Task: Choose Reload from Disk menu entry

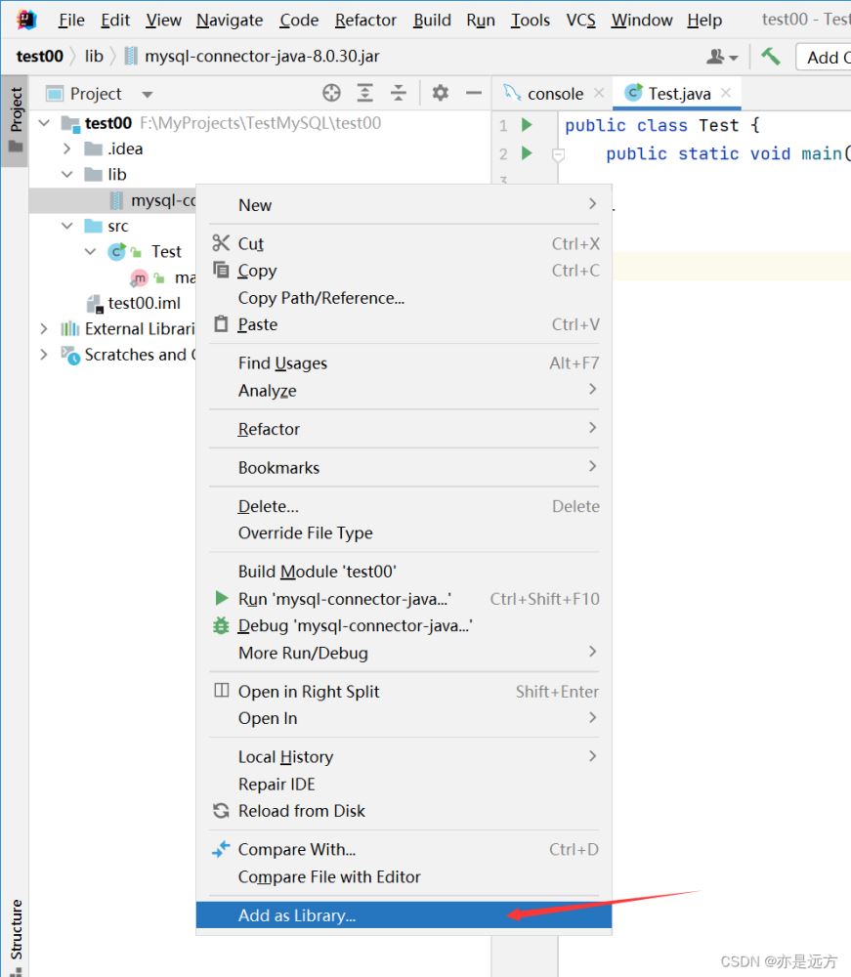Action: [301, 811]
